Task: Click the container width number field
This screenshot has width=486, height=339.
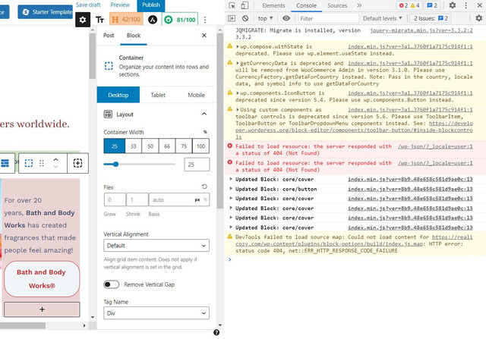Action: point(197,165)
